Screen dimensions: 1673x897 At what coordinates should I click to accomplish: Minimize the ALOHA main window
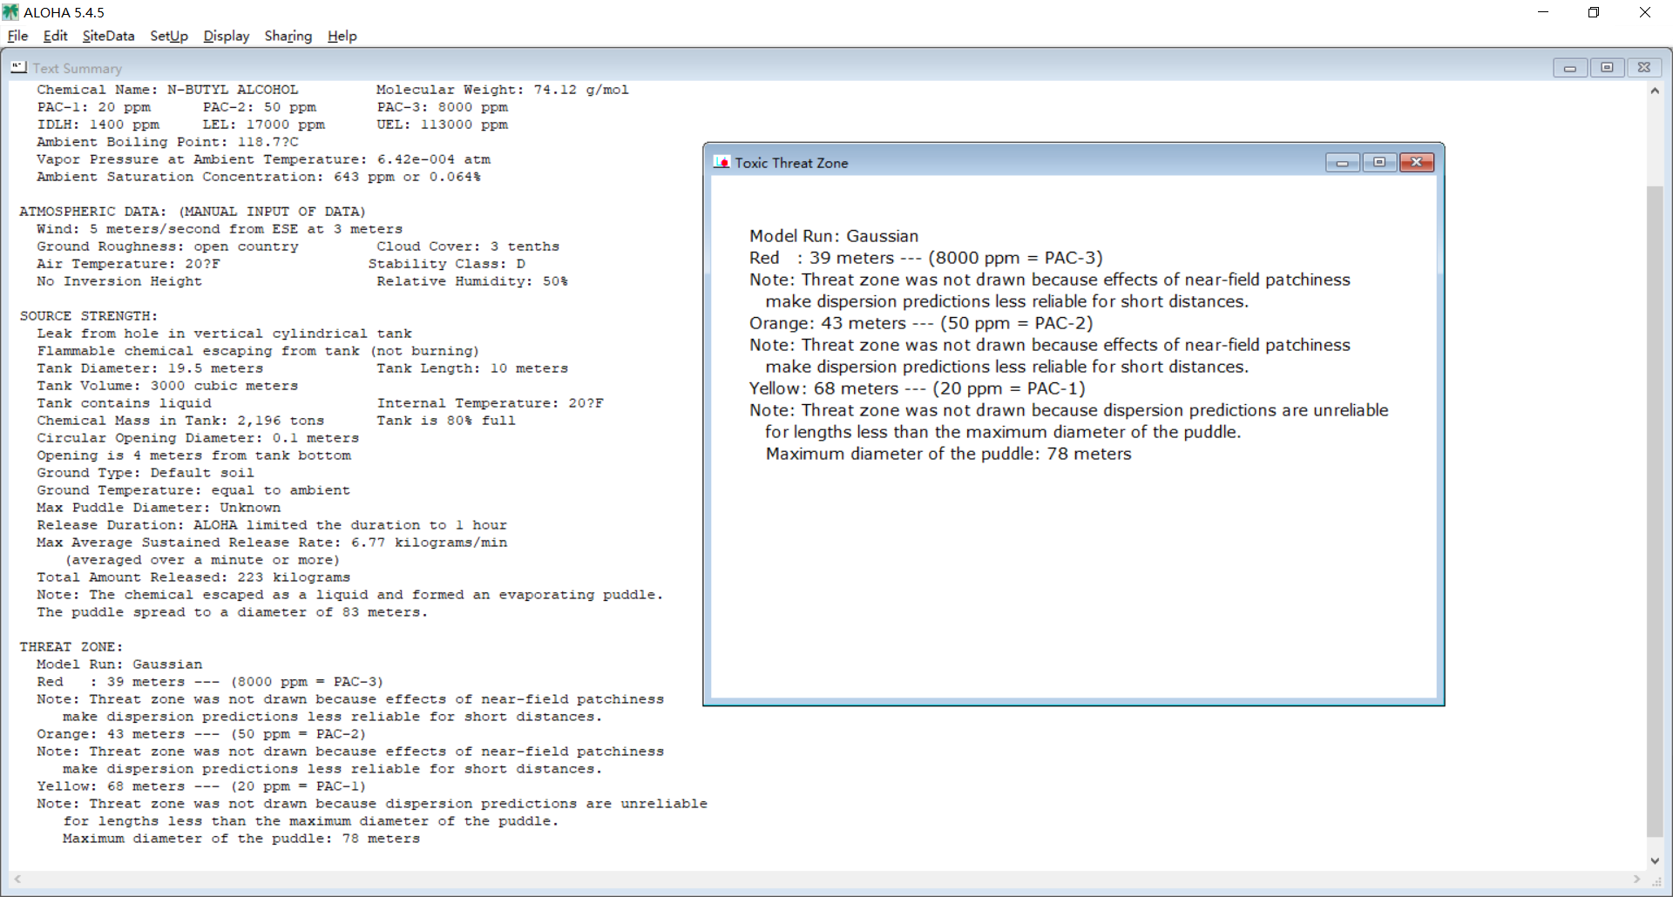(x=1543, y=12)
